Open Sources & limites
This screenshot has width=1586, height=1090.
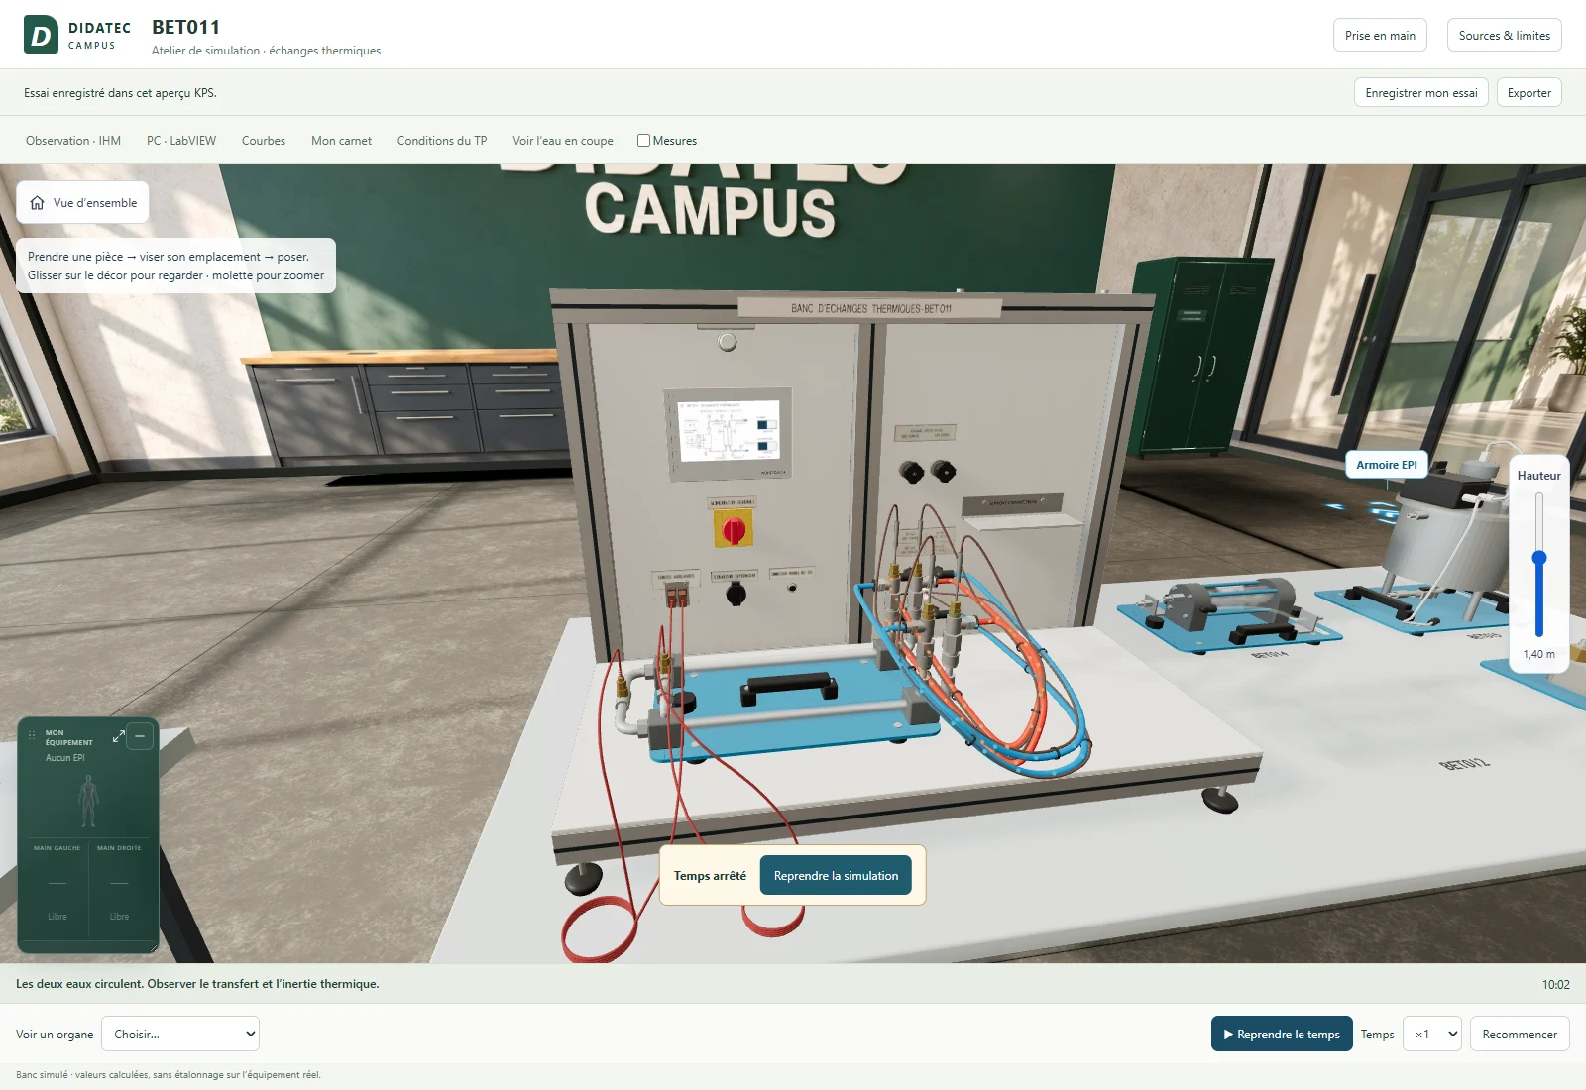tap(1504, 35)
